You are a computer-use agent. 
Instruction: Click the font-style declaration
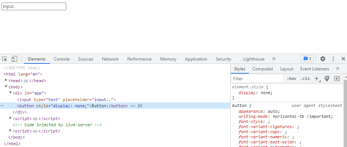254,122
